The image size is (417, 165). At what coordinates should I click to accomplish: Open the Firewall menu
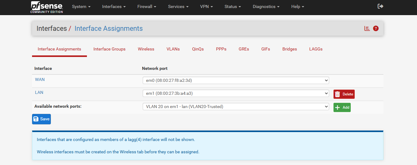point(147,6)
